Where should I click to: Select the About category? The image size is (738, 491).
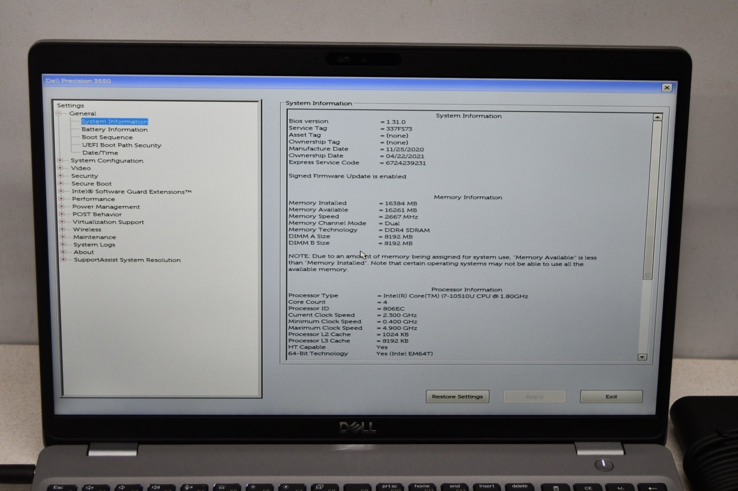point(83,252)
